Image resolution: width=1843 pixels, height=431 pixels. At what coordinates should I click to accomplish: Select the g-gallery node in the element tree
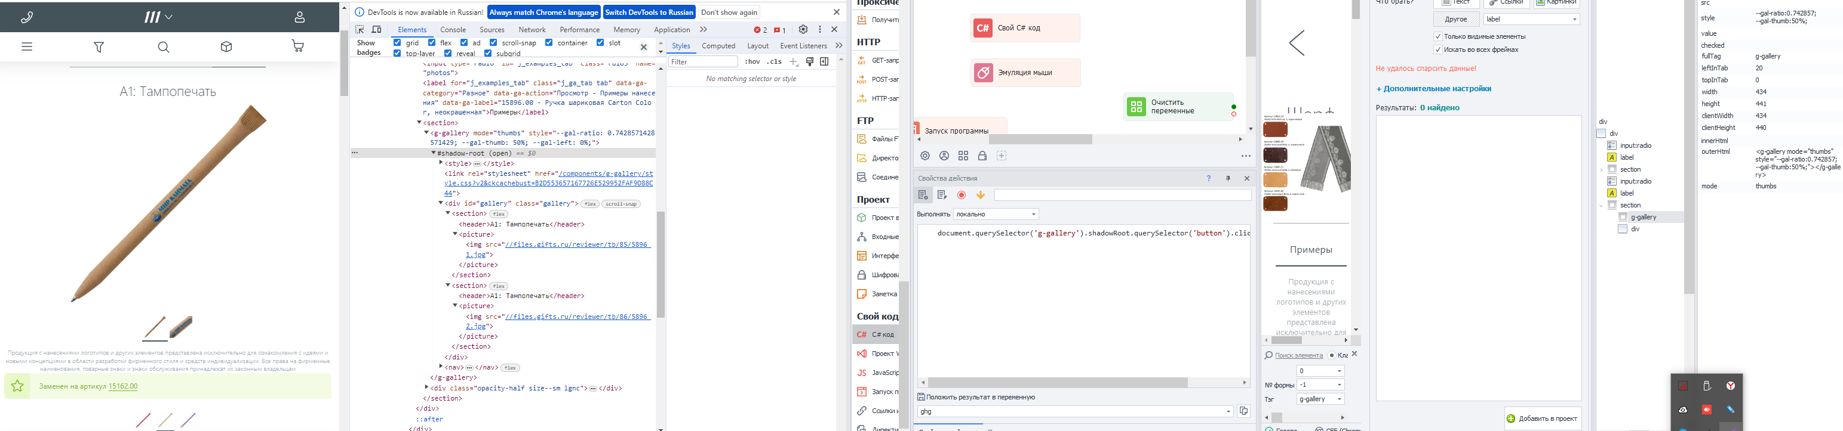point(1644,217)
